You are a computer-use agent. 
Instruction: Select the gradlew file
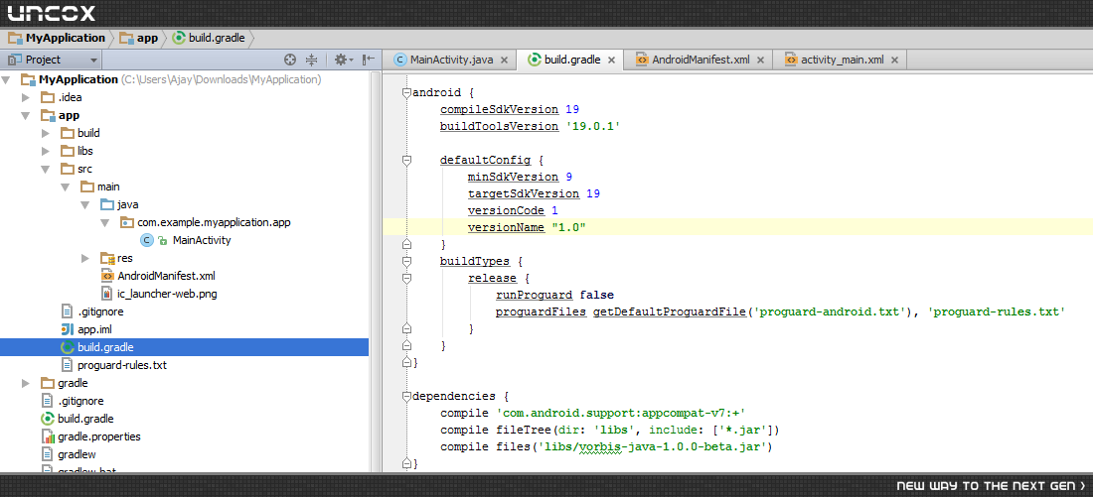[77, 454]
